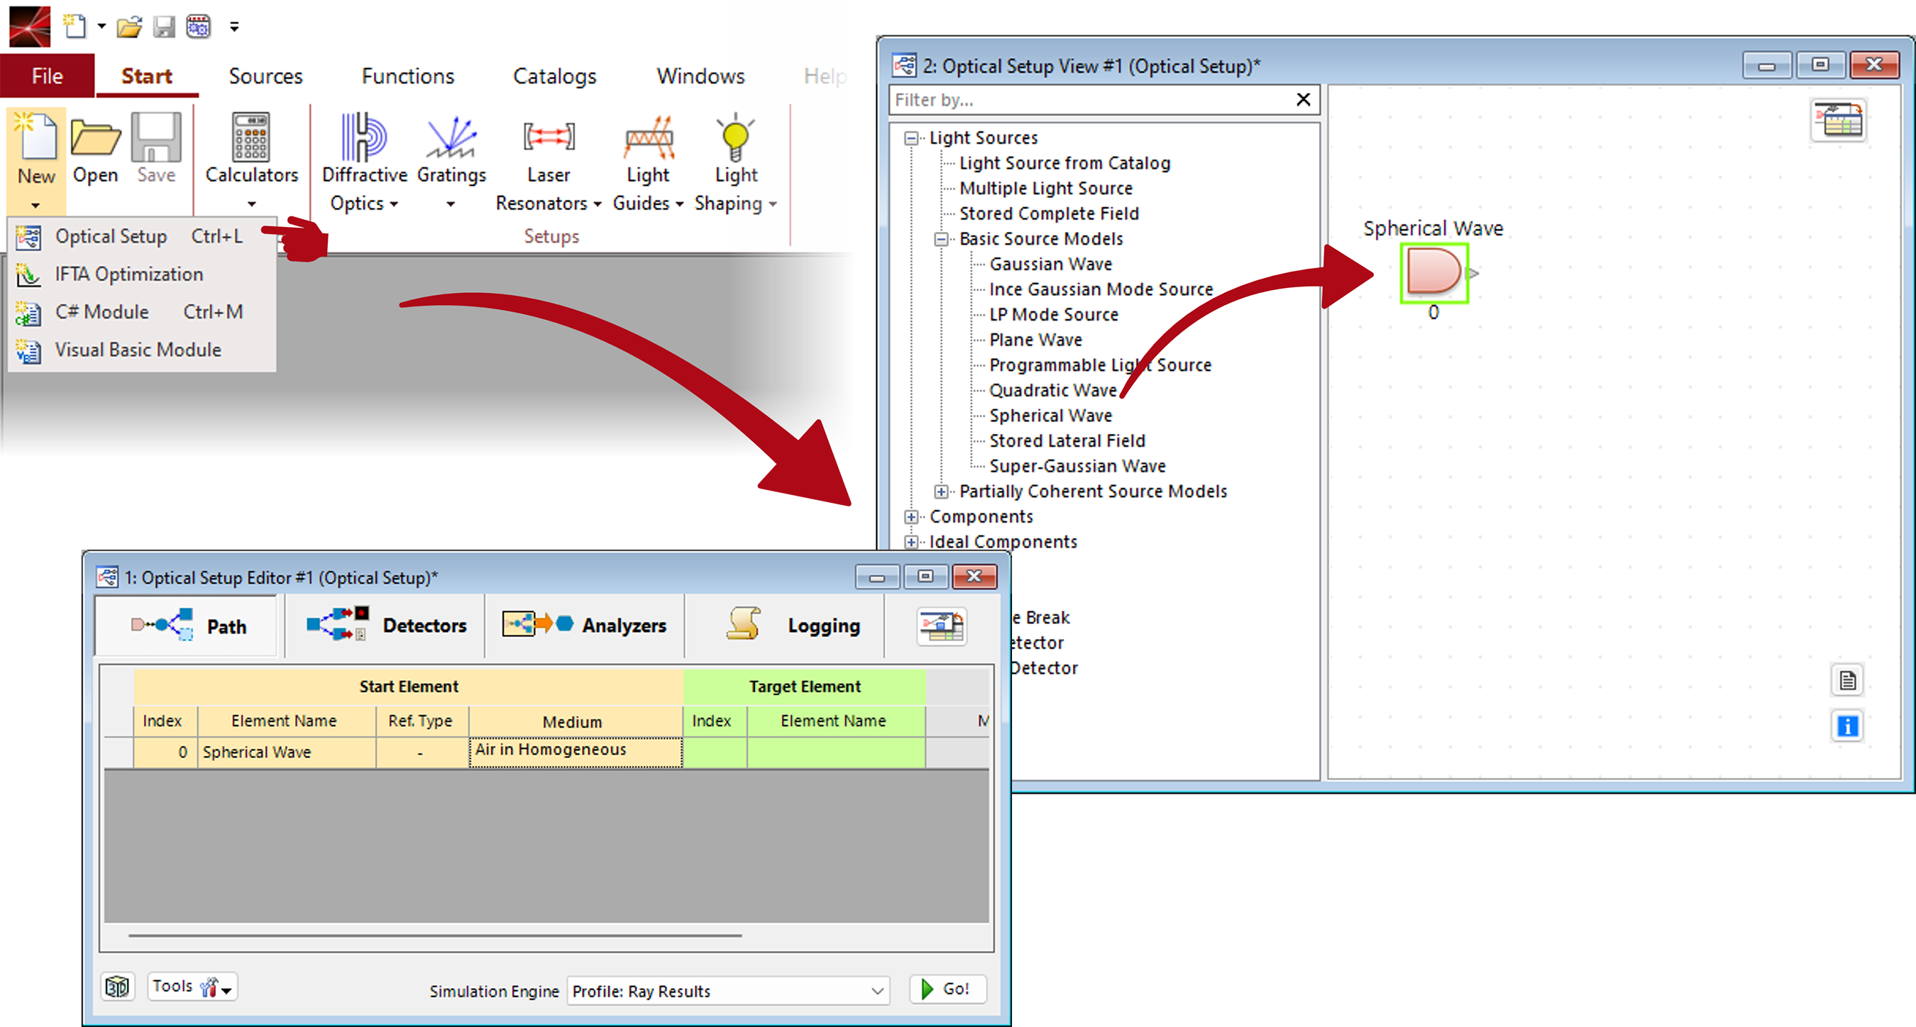Click the blue info icon in Optical Setup View
The height and width of the screenshot is (1027, 1916).
click(x=1848, y=725)
